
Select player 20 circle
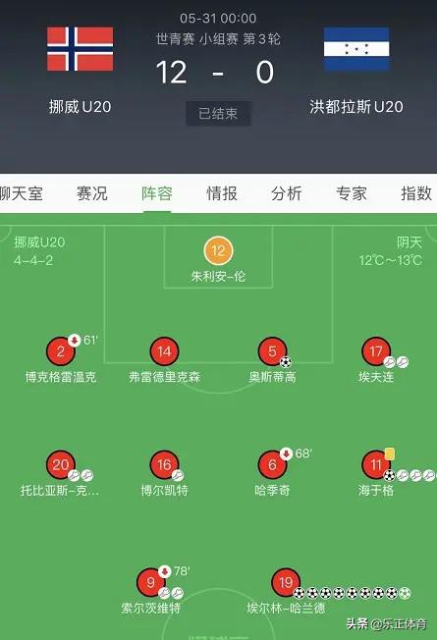pyautogui.click(x=61, y=464)
